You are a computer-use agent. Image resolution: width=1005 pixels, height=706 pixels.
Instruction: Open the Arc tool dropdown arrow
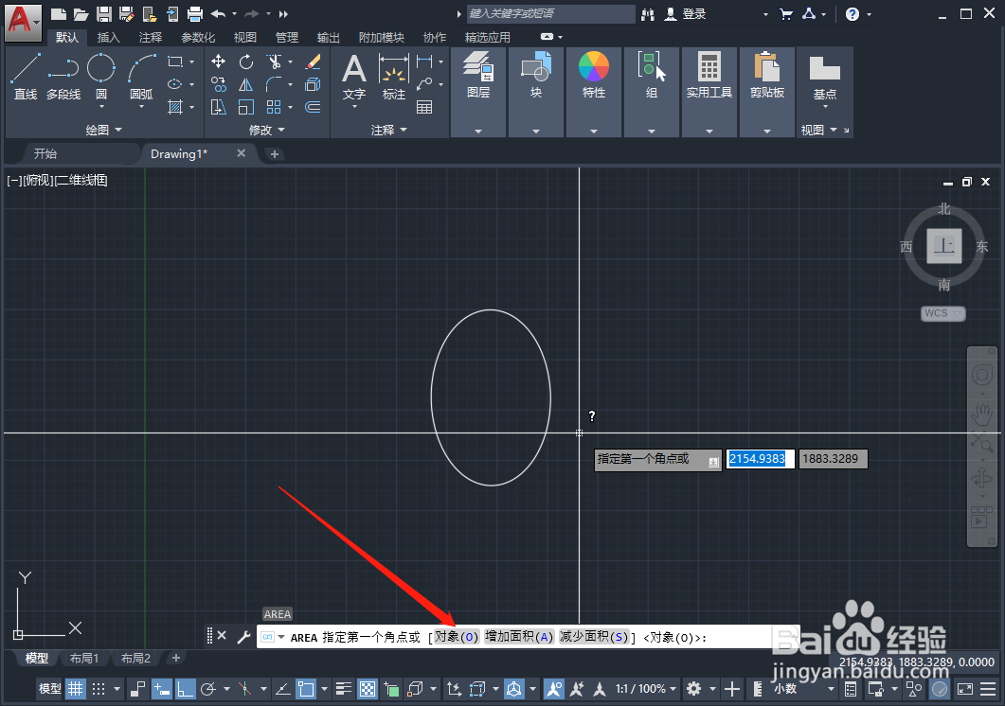142,106
